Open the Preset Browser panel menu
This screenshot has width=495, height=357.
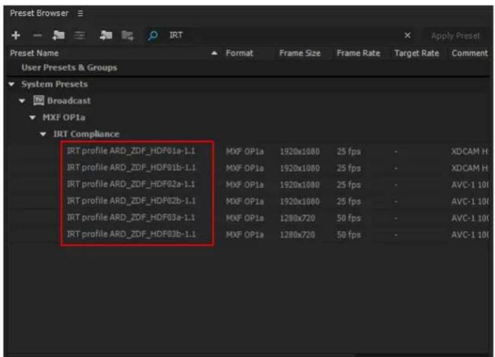(80, 14)
